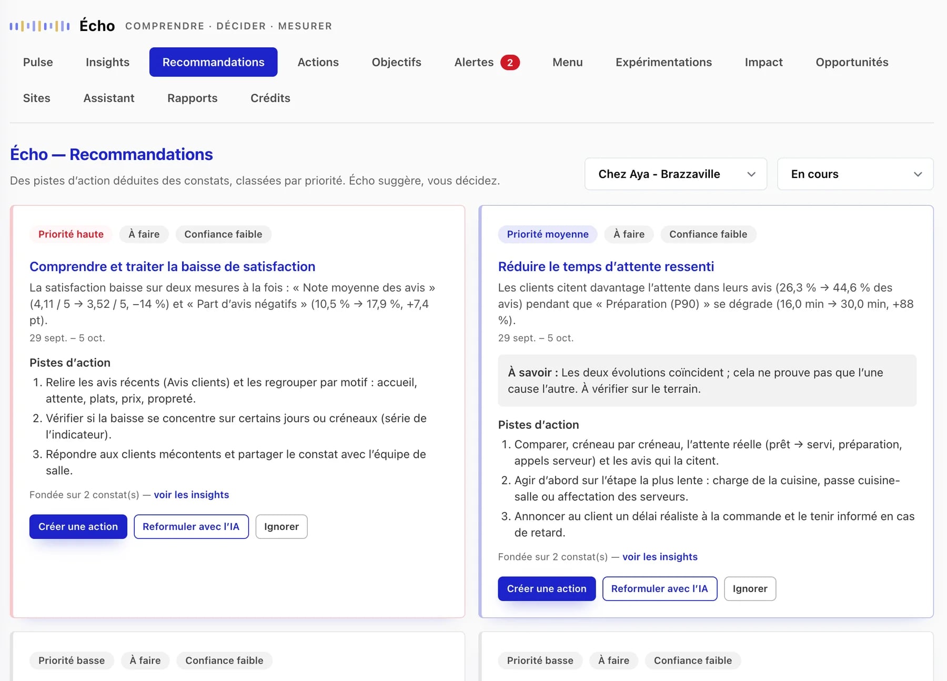
Task: Click voir les insights in satisfaction card
Action: pos(191,495)
